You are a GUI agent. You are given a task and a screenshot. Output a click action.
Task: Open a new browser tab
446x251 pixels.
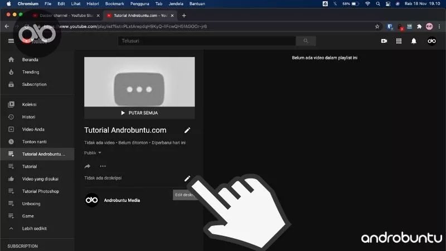(x=184, y=16)
